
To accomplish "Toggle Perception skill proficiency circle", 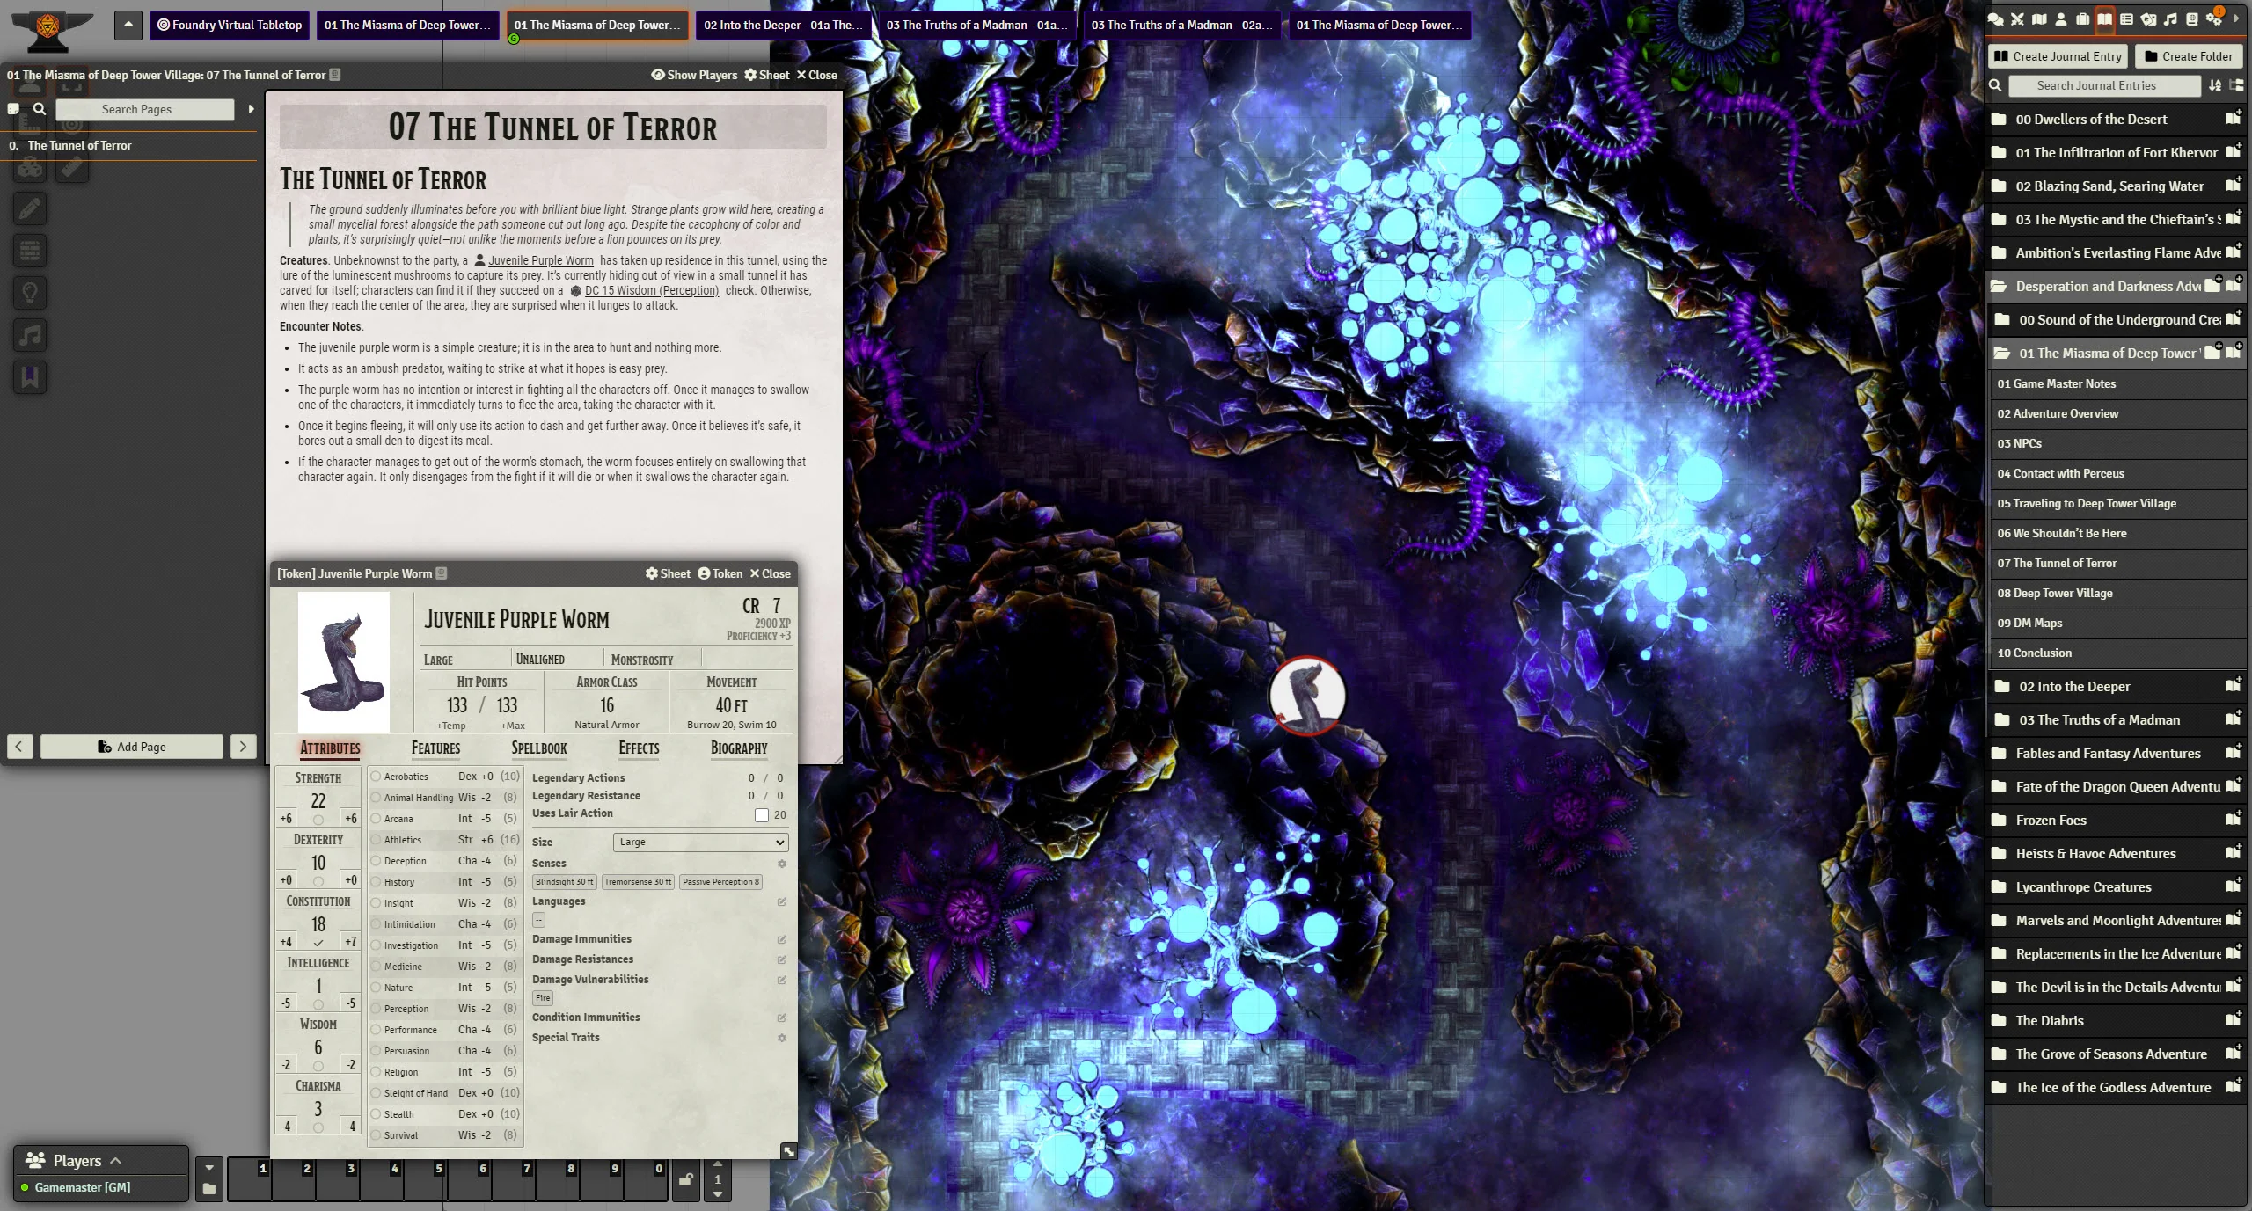I will (x=376, y=1009).
